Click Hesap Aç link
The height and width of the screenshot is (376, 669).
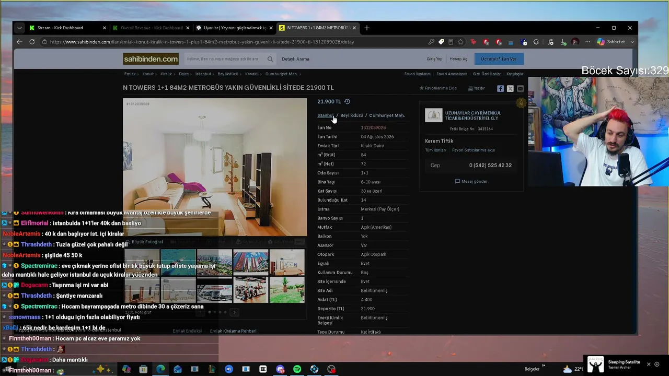tap(458, 59)
